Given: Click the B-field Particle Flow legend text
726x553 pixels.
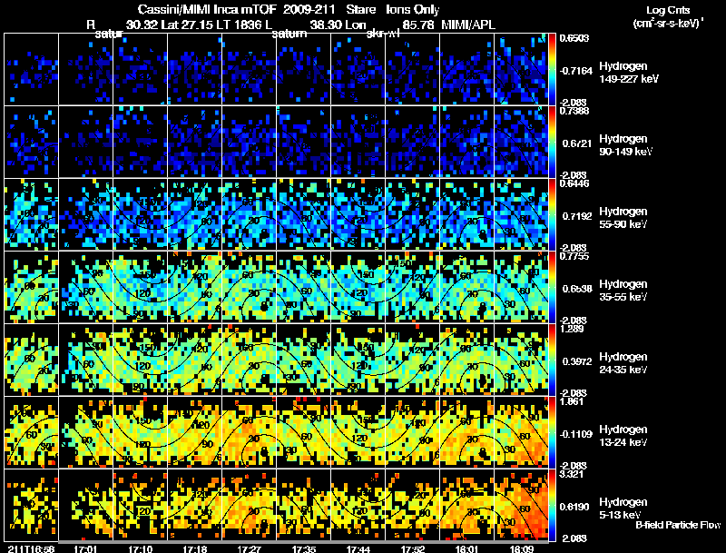Looking at the screenshot, I should (677, 525).
